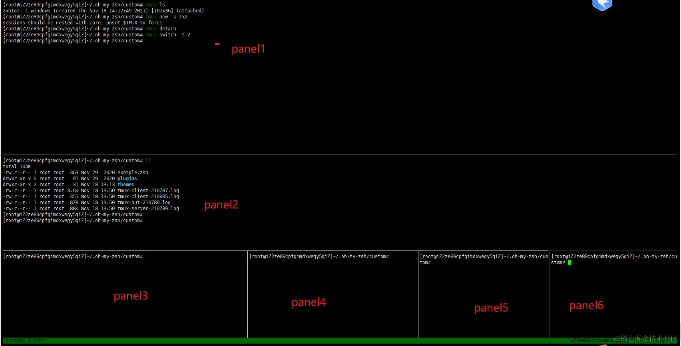Screen dimensions: 681x346
Task: Click the "ll" command in the listing pane
Action: [148, 161]
